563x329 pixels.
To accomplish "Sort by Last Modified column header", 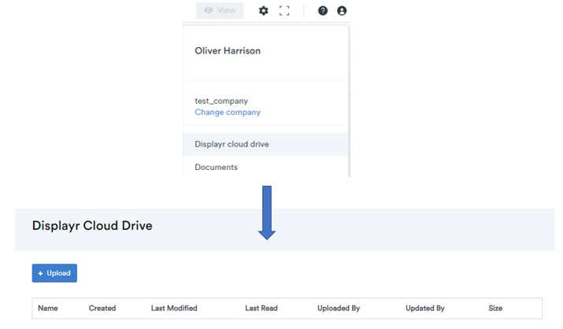I will (x=174, y=309).
